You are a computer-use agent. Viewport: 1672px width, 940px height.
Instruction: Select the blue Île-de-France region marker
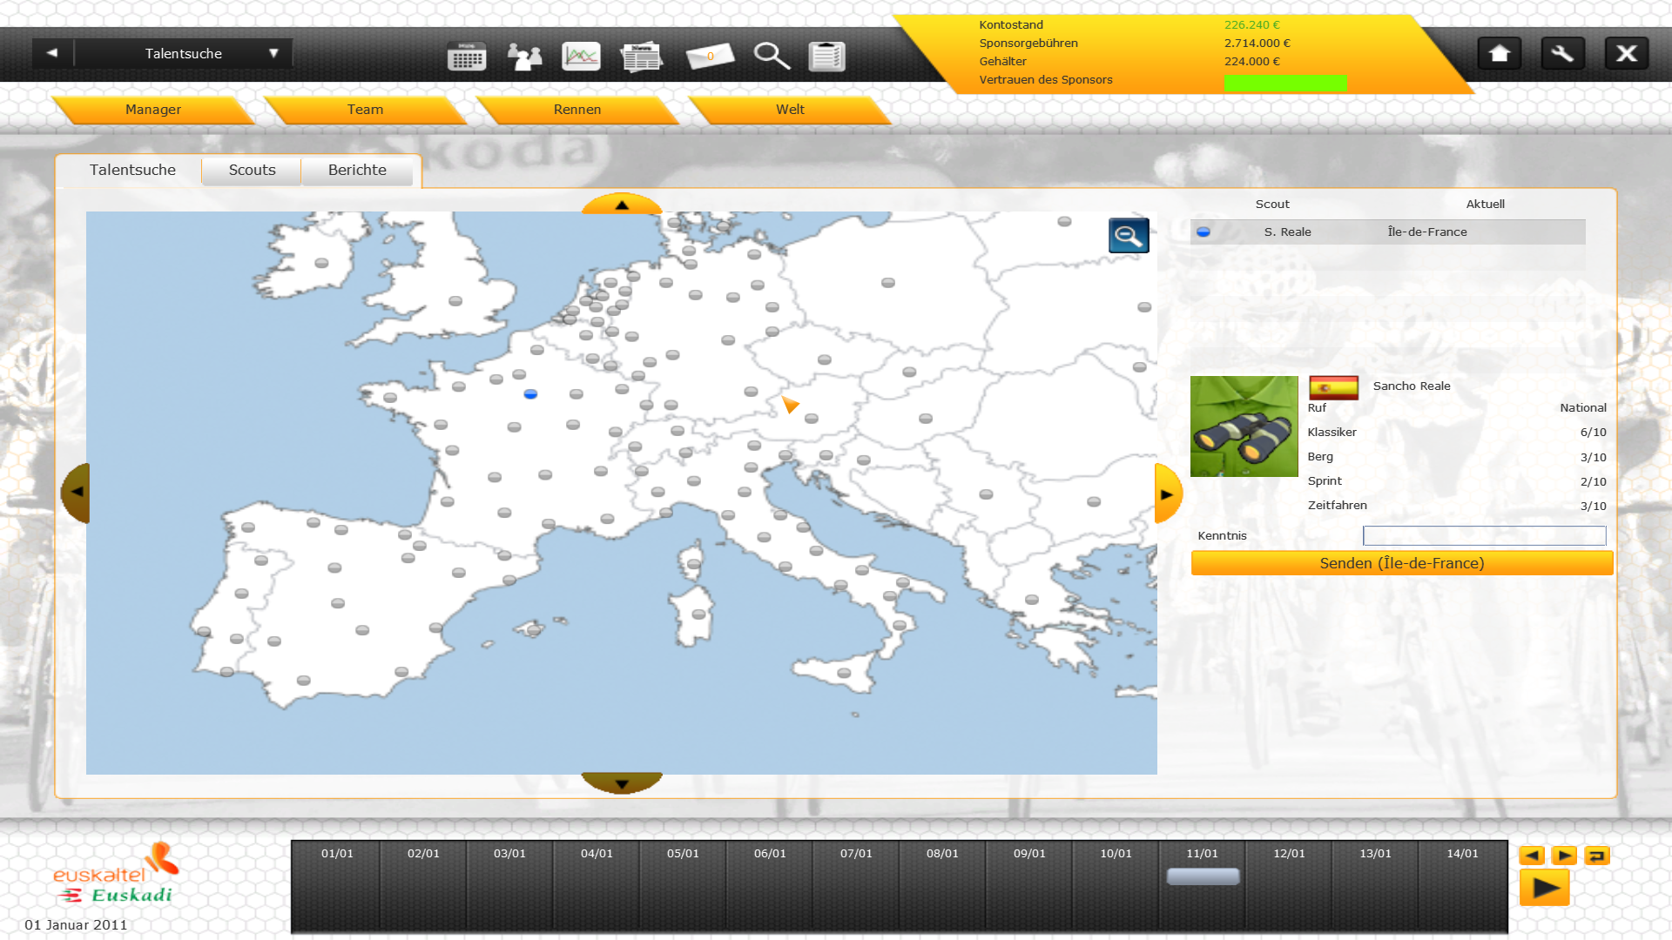pyautogui.click(x=530, y=394)
